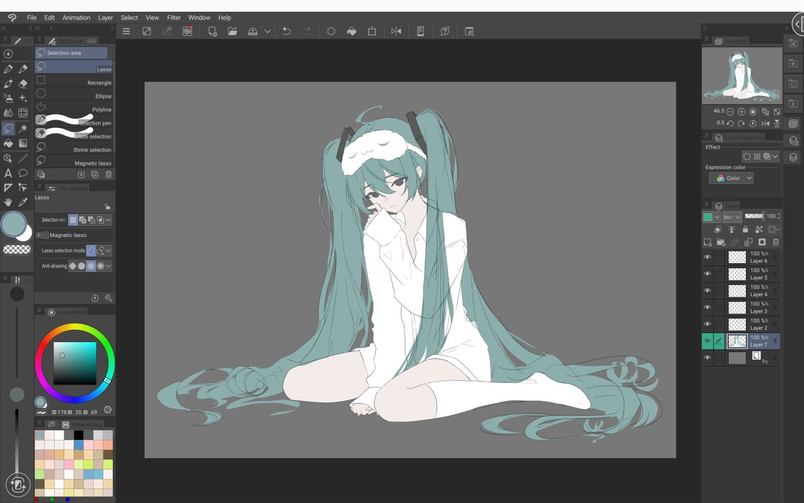This screenshot has height=503, width=804.
Task: Click the Open file folder icon
Action: click(x=232, y=31)
